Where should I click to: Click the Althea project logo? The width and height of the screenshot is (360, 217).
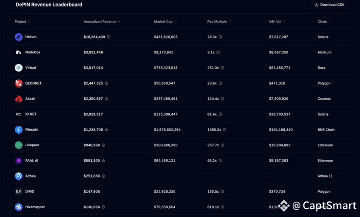coord(19,176)
